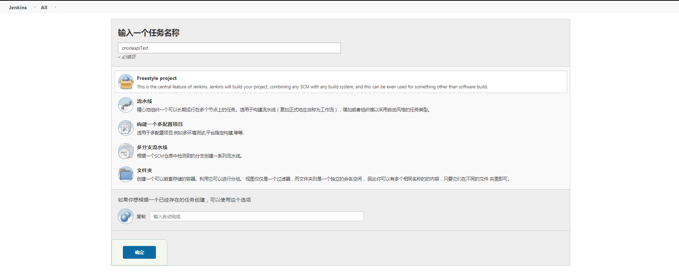Expand the arrow after Jenkins breadcrumb
The width and height of the screenshot is (679, 274).
pos(35,7)
